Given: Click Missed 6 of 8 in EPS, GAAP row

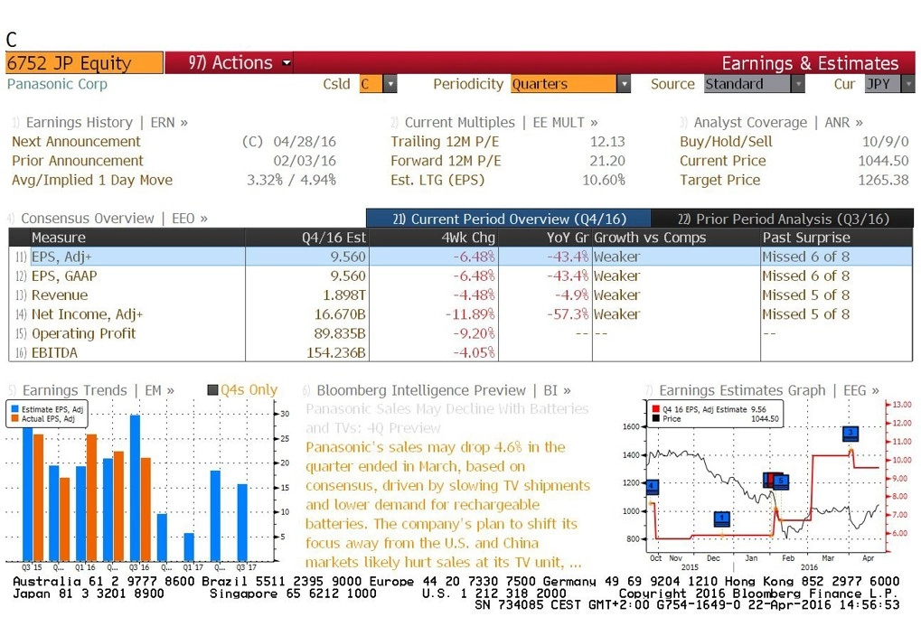Looking at the screenshot, I should coord(806,276).
